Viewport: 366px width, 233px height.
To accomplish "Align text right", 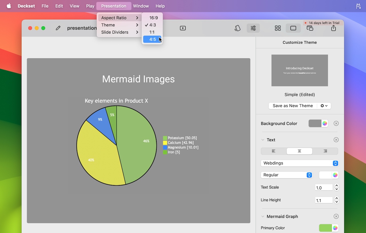I will pos(325,151).
